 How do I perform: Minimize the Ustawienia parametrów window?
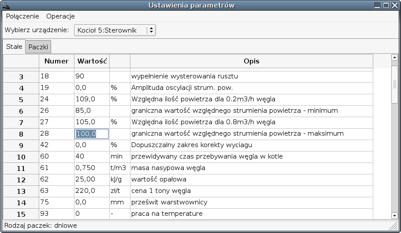(377, 5)
